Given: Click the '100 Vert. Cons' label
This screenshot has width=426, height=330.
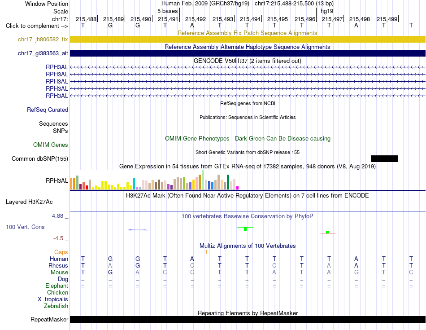Looking at the screenshot, I should [25, 227].
